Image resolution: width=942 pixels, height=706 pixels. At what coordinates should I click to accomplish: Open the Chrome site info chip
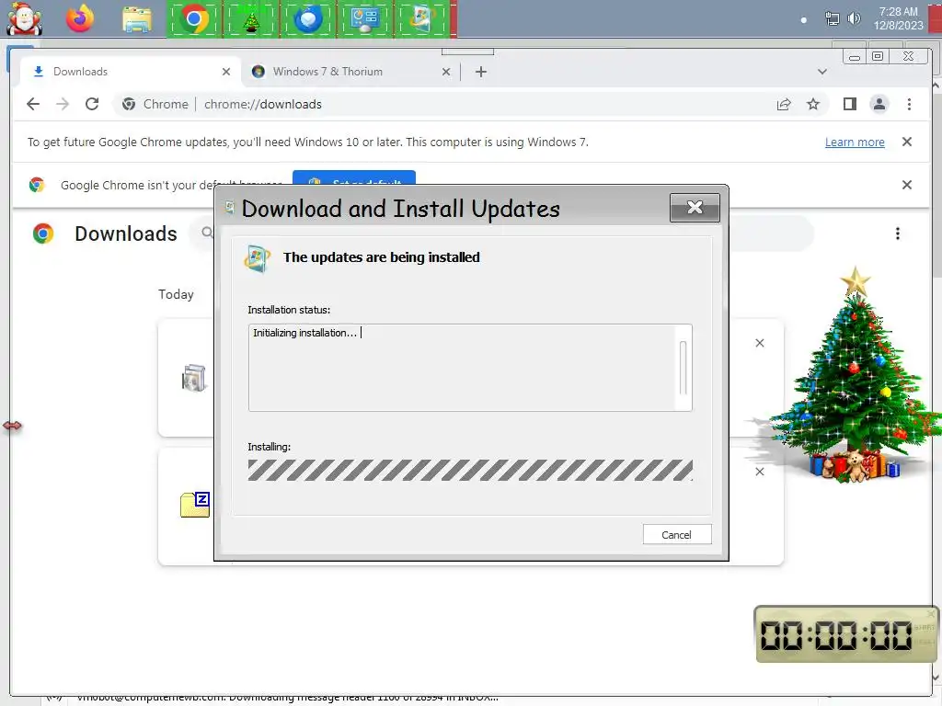click(155, 105)
